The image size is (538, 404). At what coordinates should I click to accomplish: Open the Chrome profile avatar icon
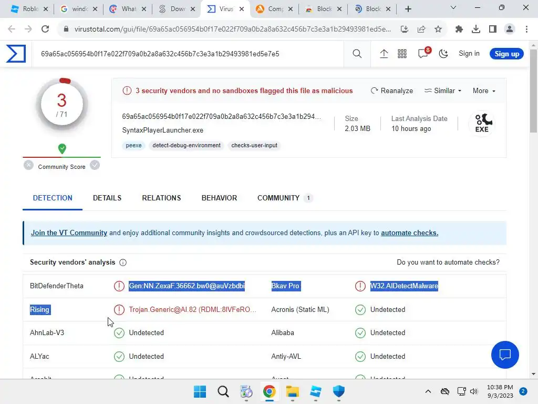coord(510,29)
